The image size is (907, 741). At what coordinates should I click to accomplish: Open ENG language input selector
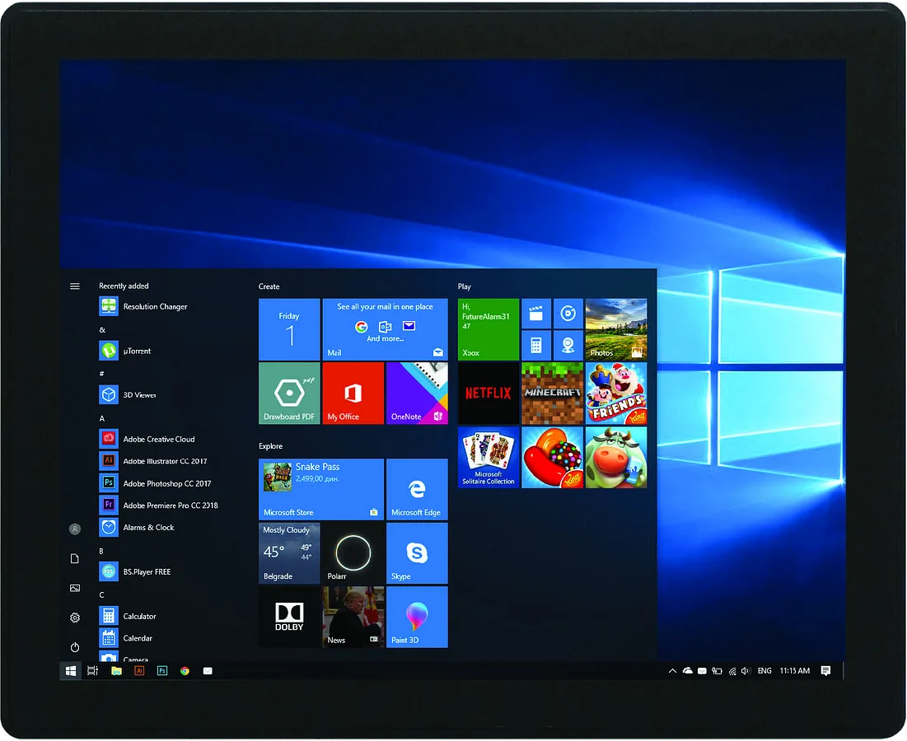(x=764, y=671)
